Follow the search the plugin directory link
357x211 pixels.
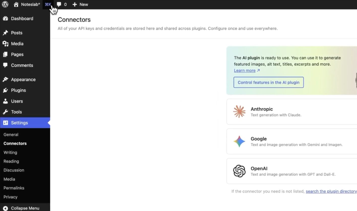[331, 191]
